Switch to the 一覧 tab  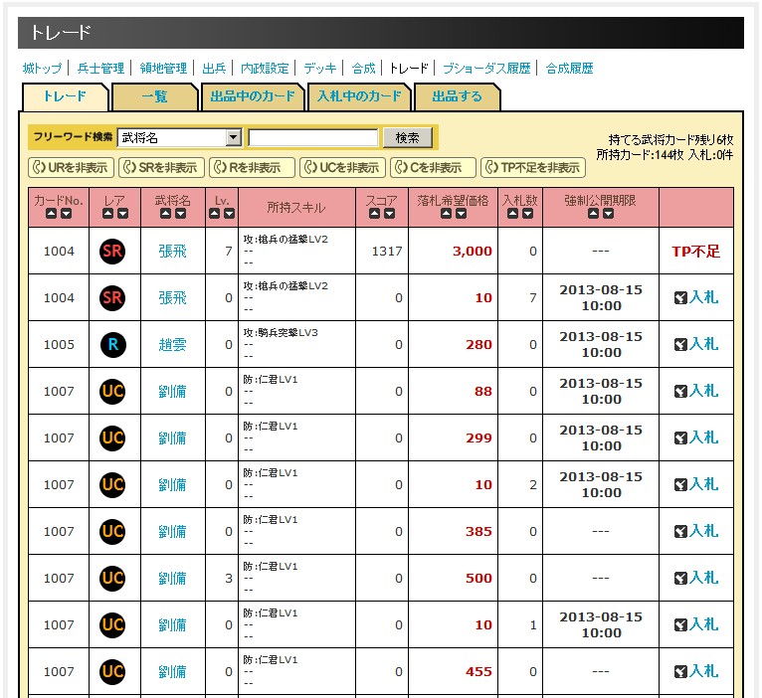(155, 96)
